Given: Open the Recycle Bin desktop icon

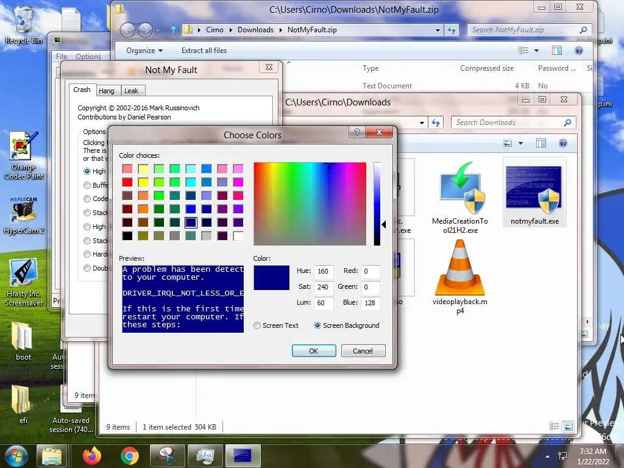Looking at the screenshot, I should (23, 24).
